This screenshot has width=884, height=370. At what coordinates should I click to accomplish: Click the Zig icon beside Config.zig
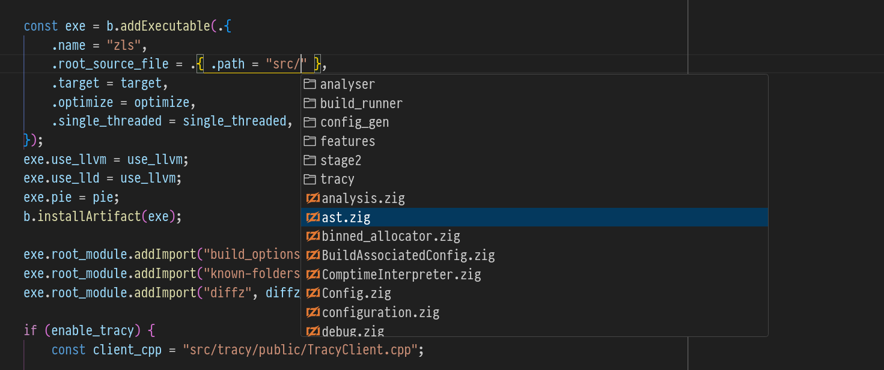pyautogui.click(x=312, y=294)
